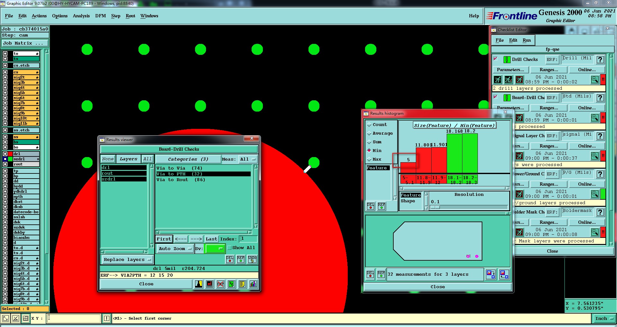Click the histogram icon in Results viewer
617x327 pixels.
point(253,284)
